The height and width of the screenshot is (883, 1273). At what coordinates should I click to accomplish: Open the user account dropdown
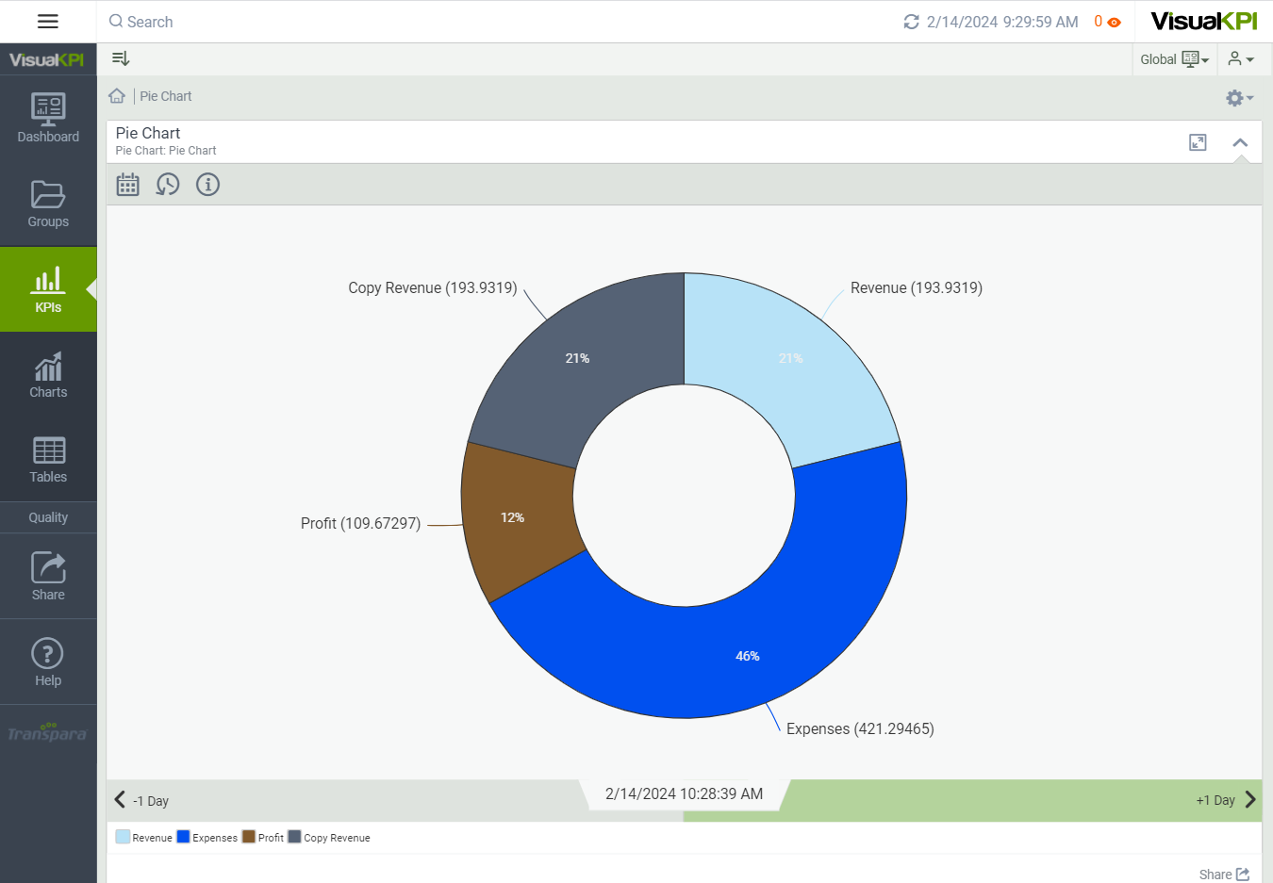coord(1240,59)
